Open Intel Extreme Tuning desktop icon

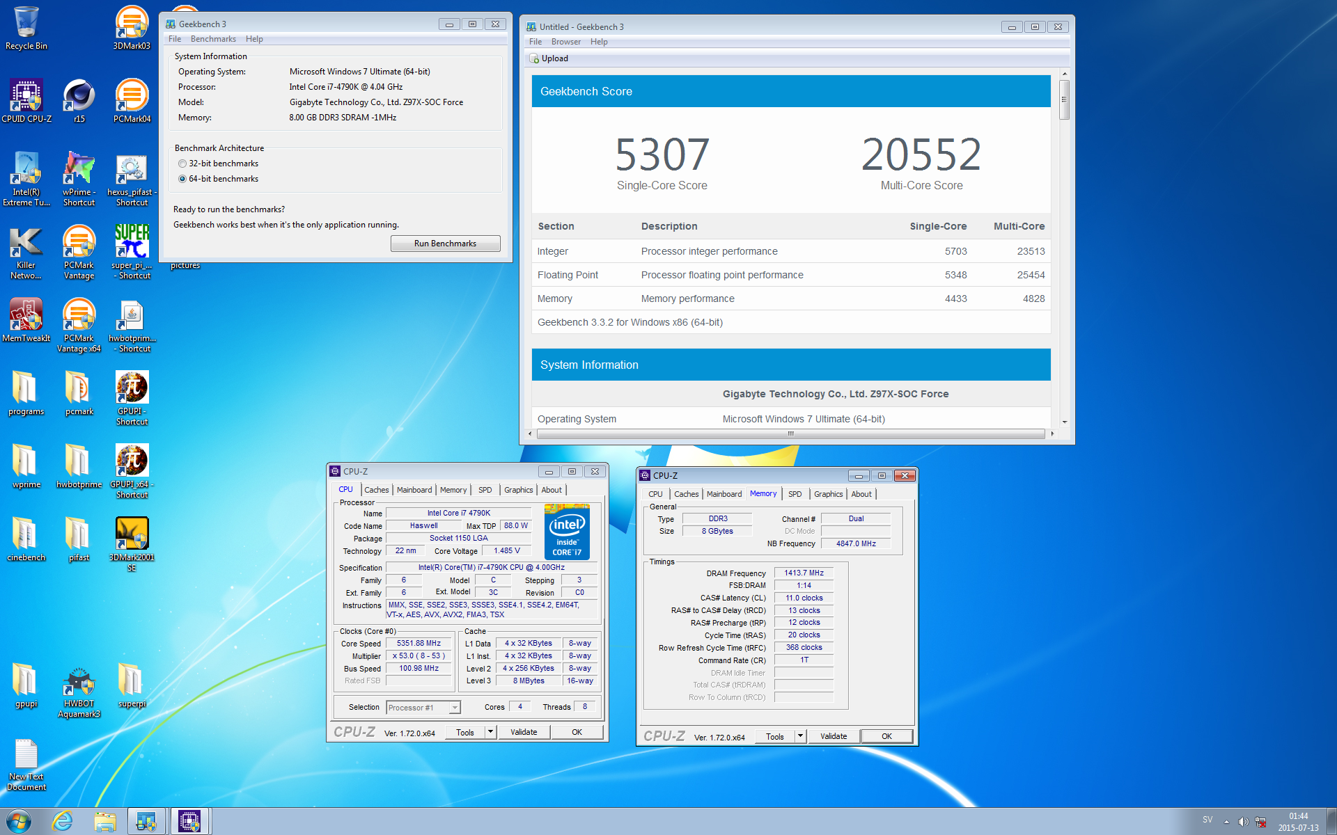click(x=26, y=179)
